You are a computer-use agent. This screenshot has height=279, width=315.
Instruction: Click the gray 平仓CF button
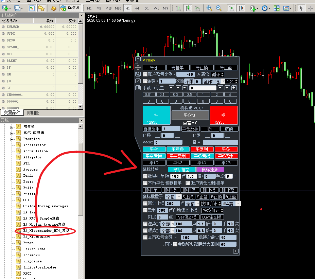pos(190,115)
